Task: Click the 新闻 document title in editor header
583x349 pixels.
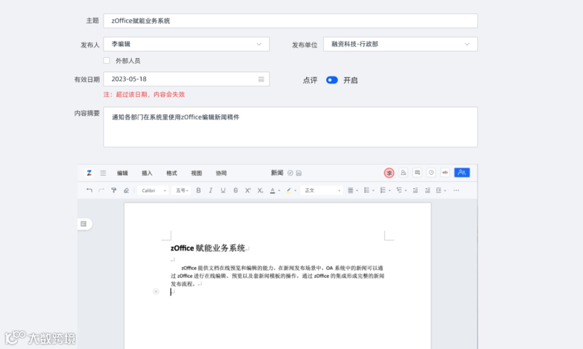Action: coord(277,173)
